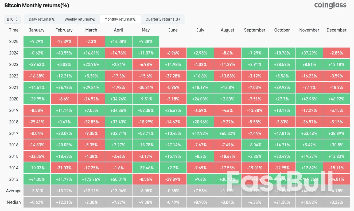
Task: Select the Monthly returns(%) tab
Action: pyautogui.click(x=120, y=19)
